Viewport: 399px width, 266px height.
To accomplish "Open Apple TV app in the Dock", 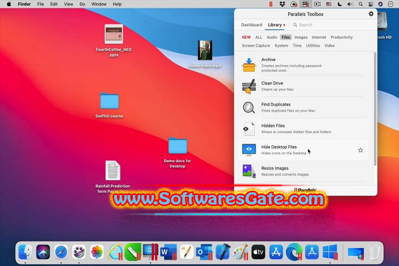I will coord(258,252).
